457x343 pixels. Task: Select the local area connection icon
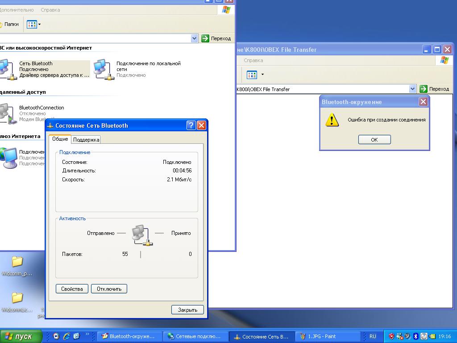(x=103, y=69)
